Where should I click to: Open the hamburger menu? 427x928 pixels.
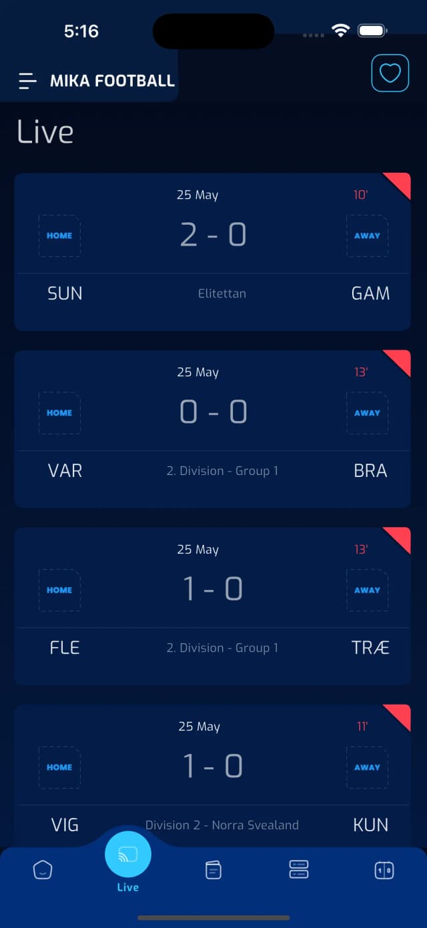27,81
